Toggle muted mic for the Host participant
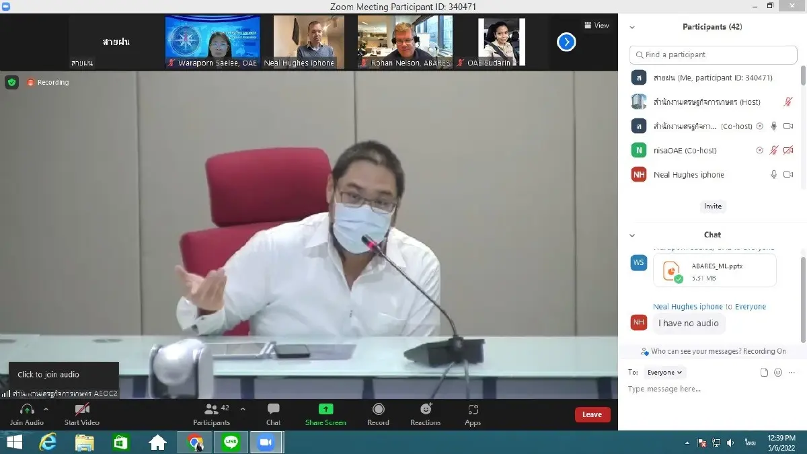Screen dimensions: 807x454 [788, 102]
